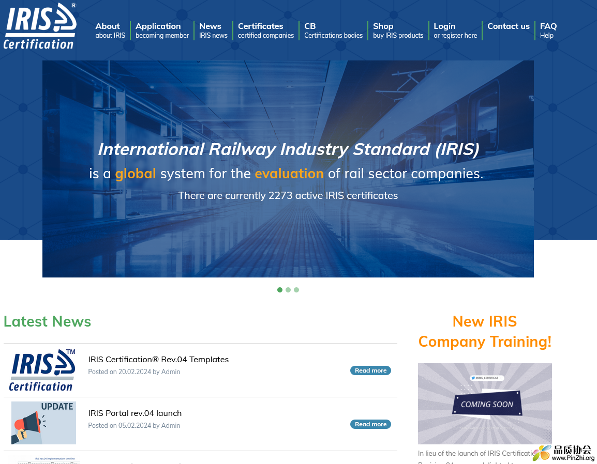This screenshot has width=597, height=464.
Task: Click the Coming Soon training image
Action: pyautogui.click(x=485, y=404)
